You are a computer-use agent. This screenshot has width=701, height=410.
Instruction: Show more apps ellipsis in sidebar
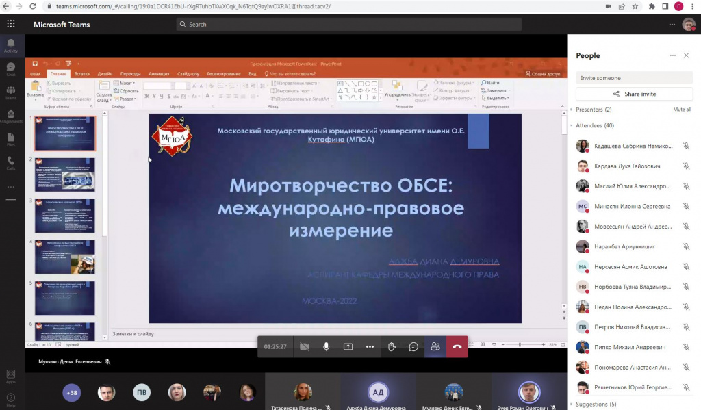[x=11, y=187]
